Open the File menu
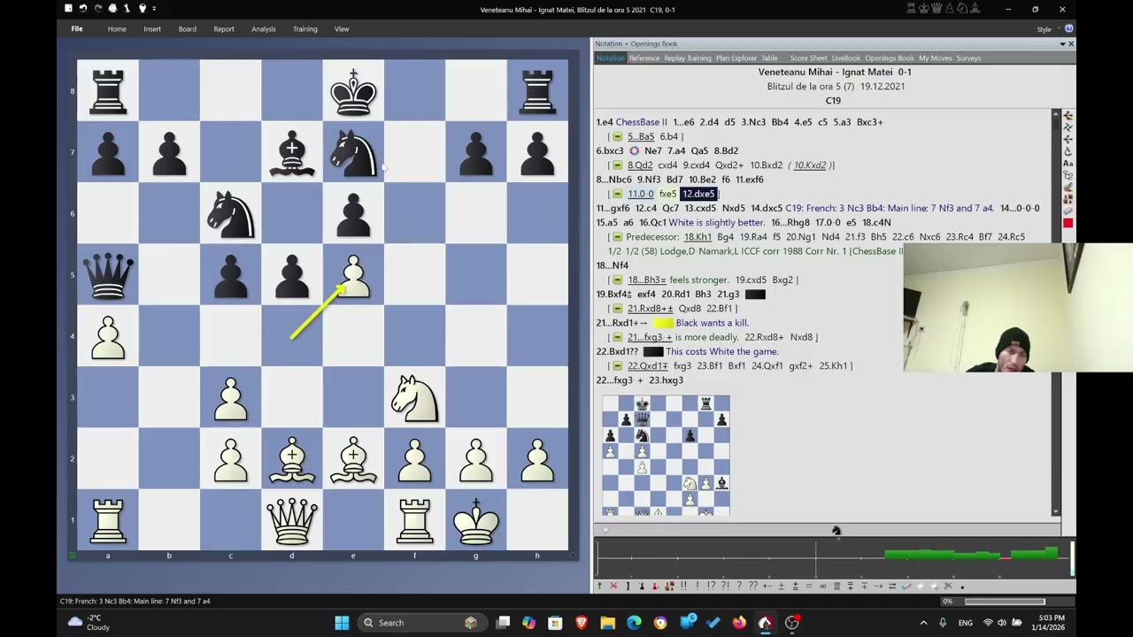Viewport: 1133px width, 637px height. [x=77, y=28]
